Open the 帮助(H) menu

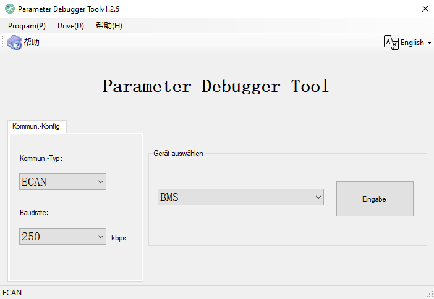pyautogui.click(x=109, y=26)
